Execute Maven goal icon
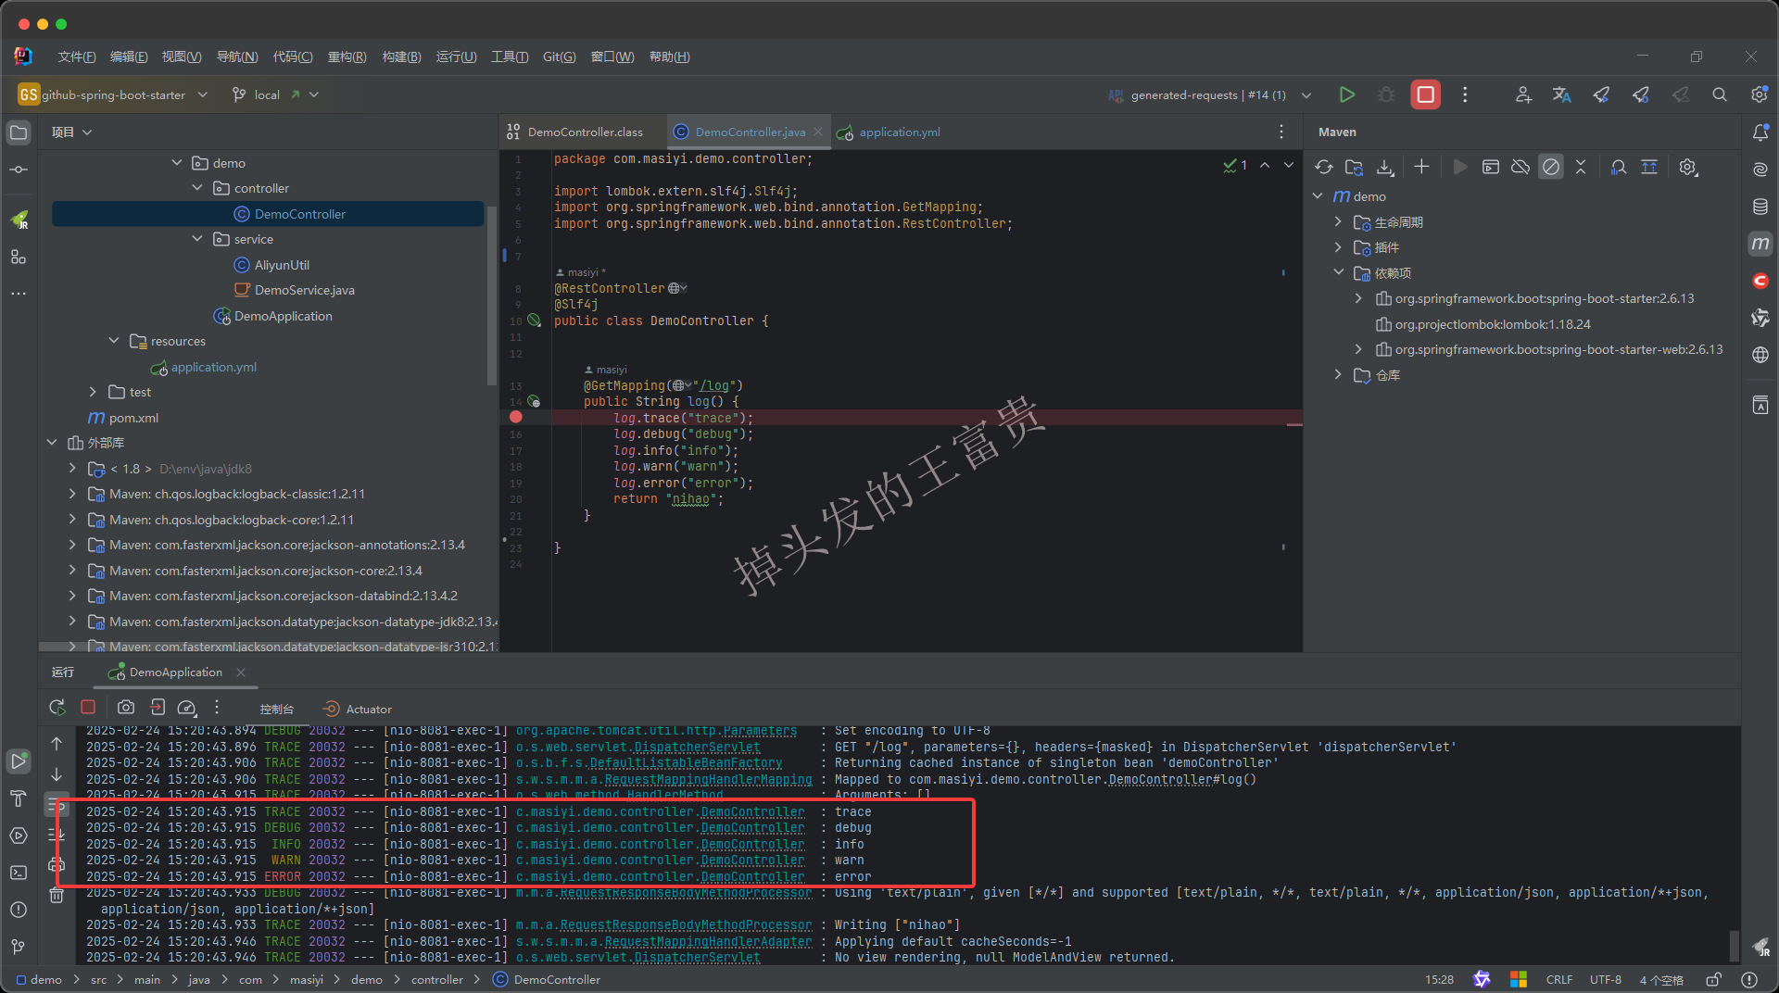The image size is (1779, 993). point(1490,167)
